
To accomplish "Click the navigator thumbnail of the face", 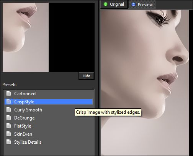I will click(26, 37).
